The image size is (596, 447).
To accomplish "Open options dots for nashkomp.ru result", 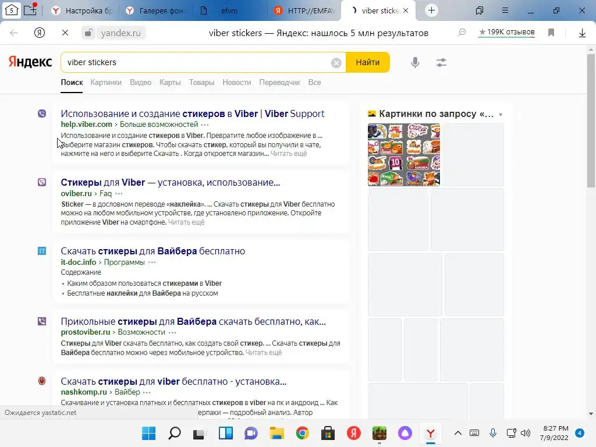I will click(147, 392).
